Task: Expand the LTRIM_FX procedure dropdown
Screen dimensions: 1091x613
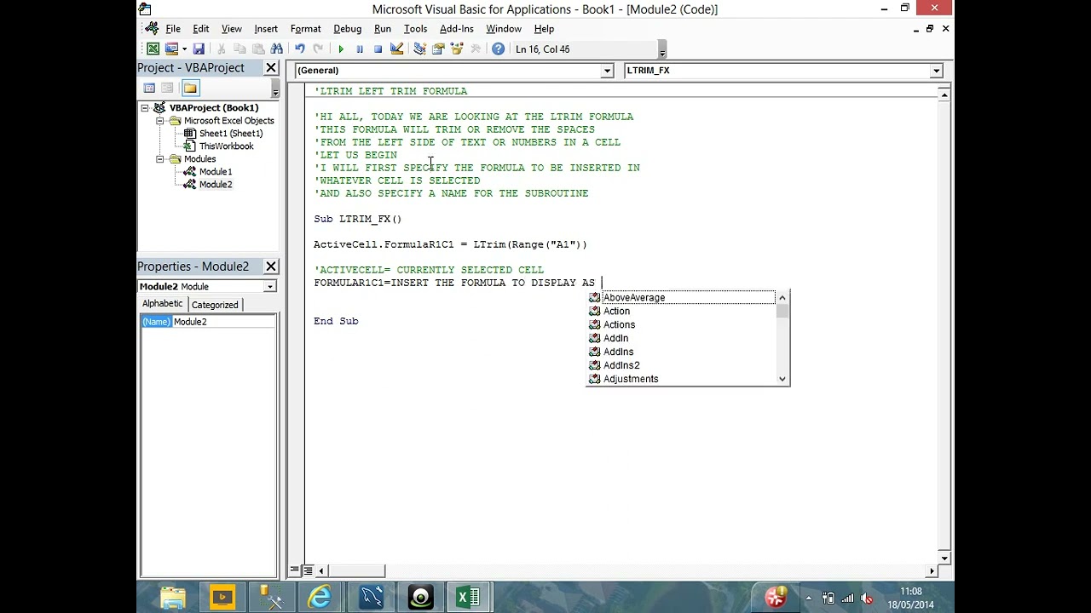Action: coord(936,71)
